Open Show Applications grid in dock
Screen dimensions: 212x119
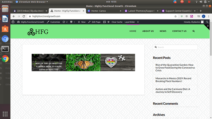(5, 114)
